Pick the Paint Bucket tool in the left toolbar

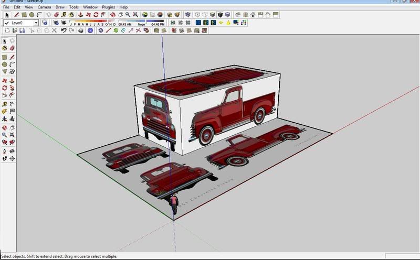pyautogui.click(x=5, y=48)
